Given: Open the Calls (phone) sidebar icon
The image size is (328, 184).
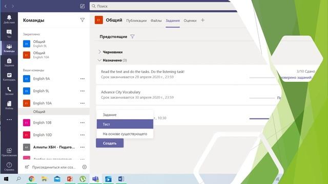Looking at the screenshot, I should (9, 91).
